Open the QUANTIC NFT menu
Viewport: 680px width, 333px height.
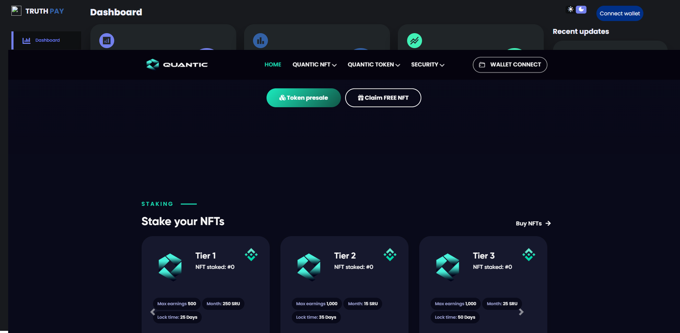[x=314, y=65]
